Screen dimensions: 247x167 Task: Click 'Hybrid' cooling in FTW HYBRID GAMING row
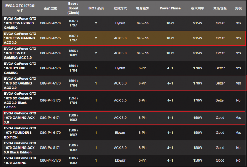point(120,23)
